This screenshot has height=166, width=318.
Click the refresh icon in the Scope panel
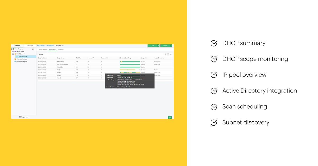point(171,54)
